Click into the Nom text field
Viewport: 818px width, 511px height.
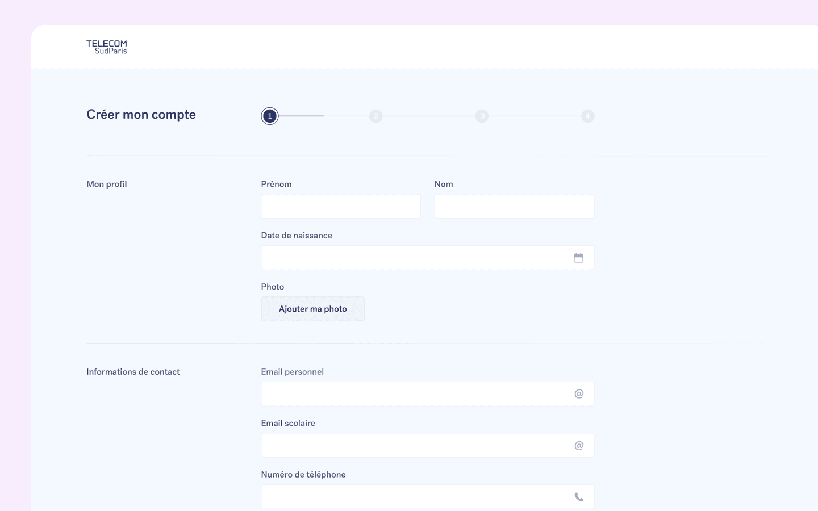pos(514,207)
